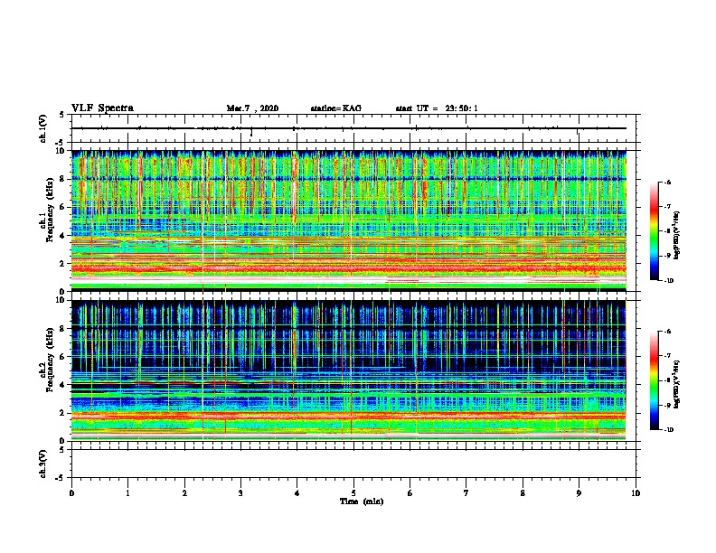Select the 'station=KAG' header label
This screenshot has height=553, width=716.
pos(336,108)
